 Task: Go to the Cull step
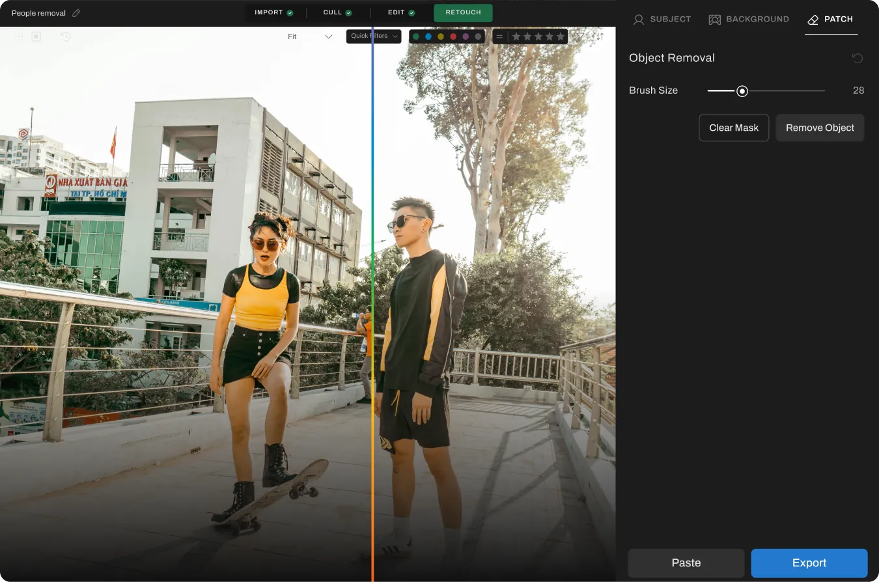(338, 12)
